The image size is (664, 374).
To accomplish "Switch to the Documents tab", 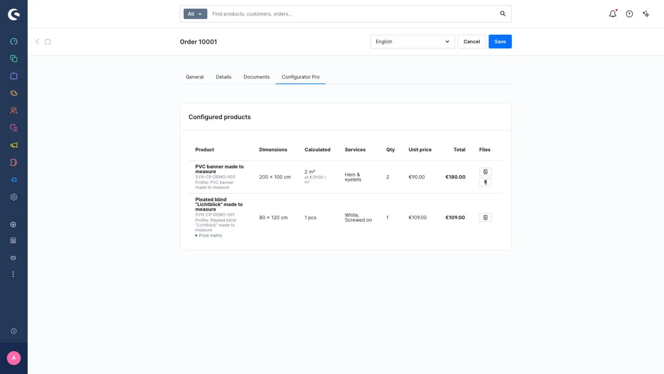I will pyautogui.click(x=257, y=77).
